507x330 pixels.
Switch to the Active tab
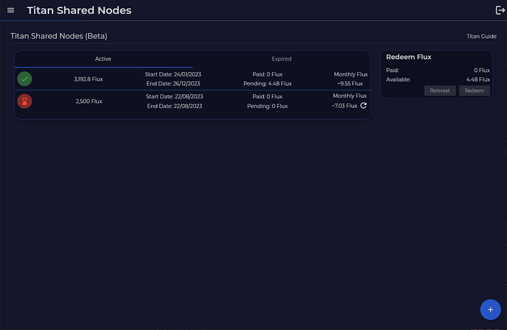[x=103, y=59]
